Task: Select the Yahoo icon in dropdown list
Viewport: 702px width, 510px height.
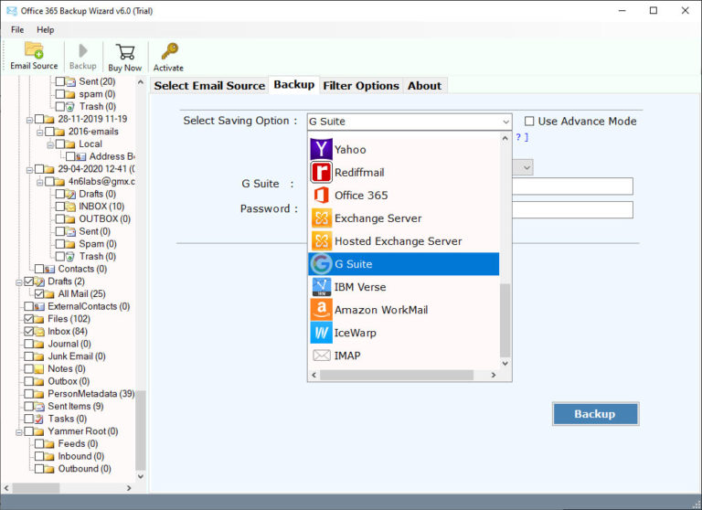Action: pos(321,150)
